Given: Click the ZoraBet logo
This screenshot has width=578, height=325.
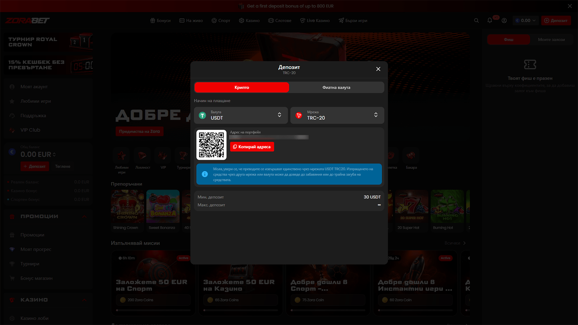Looking at the screenshot, I should pyautogui.click(x=27, y=21).
